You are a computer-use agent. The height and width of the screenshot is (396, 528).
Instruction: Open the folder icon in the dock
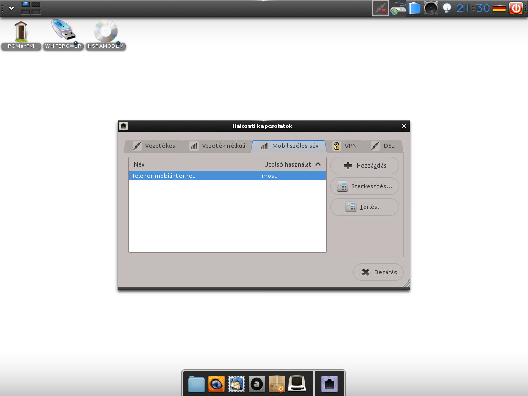coord(196,384)
